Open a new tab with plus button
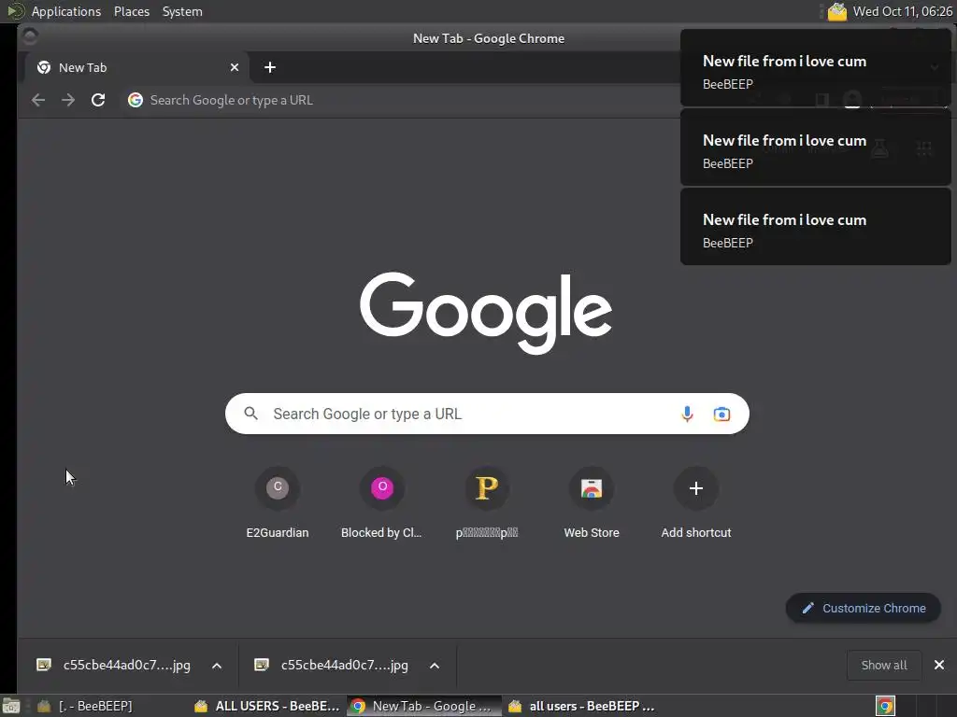This screenshot has width=957, height=717. click(270, 67)
